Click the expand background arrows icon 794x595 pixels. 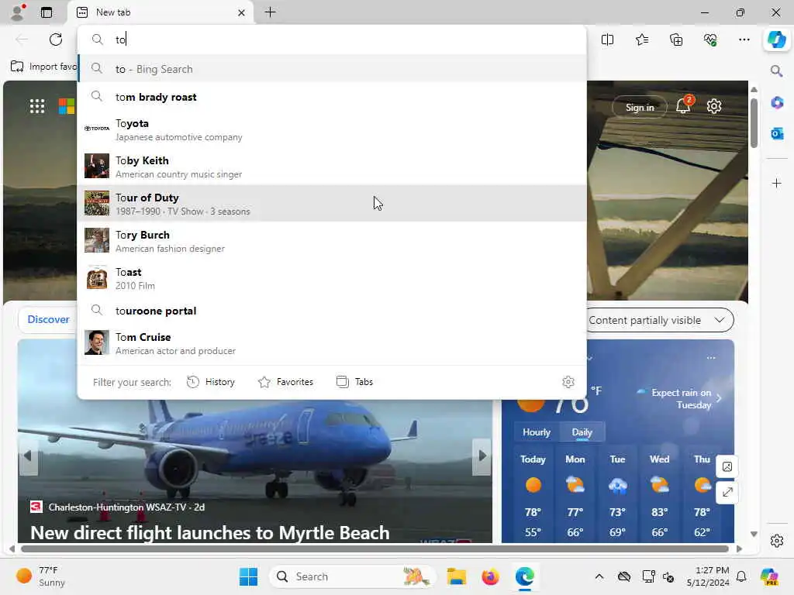pos(727,492)
